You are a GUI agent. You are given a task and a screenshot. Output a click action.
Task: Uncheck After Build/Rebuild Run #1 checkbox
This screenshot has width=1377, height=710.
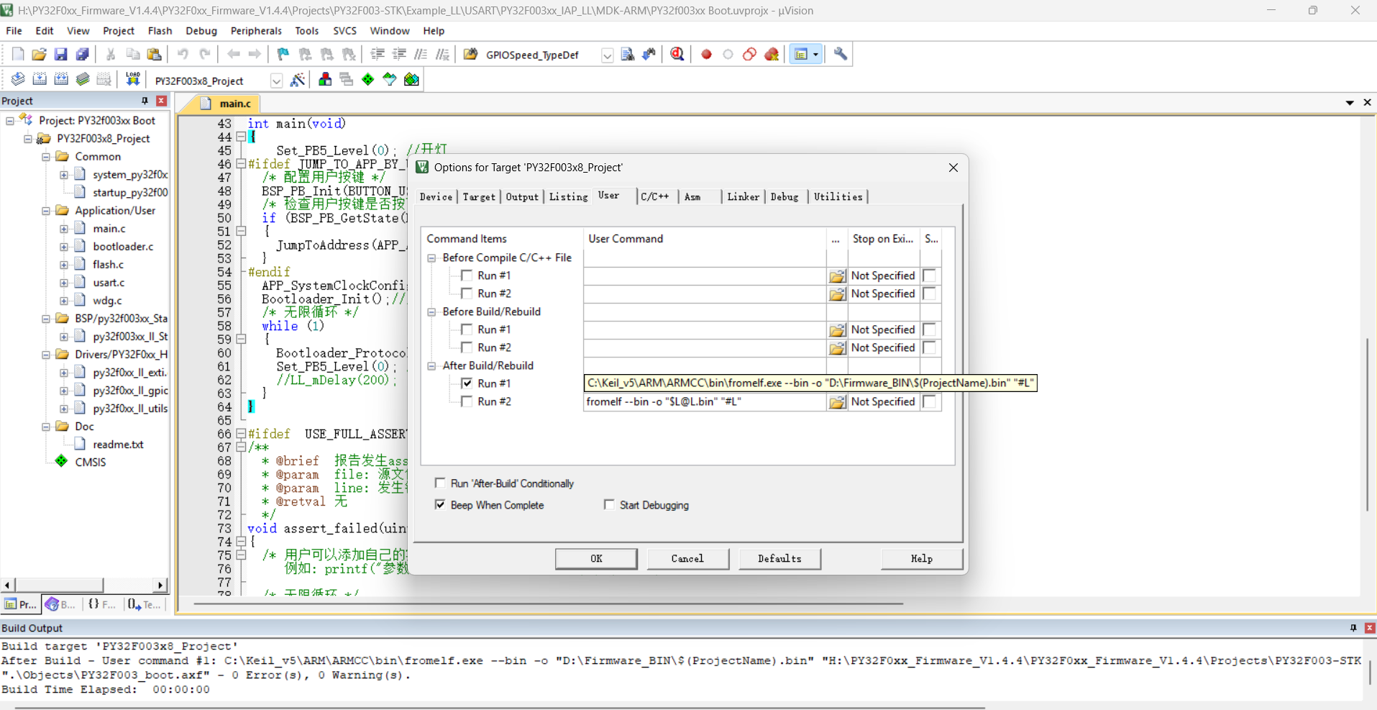tap(467, 383)
